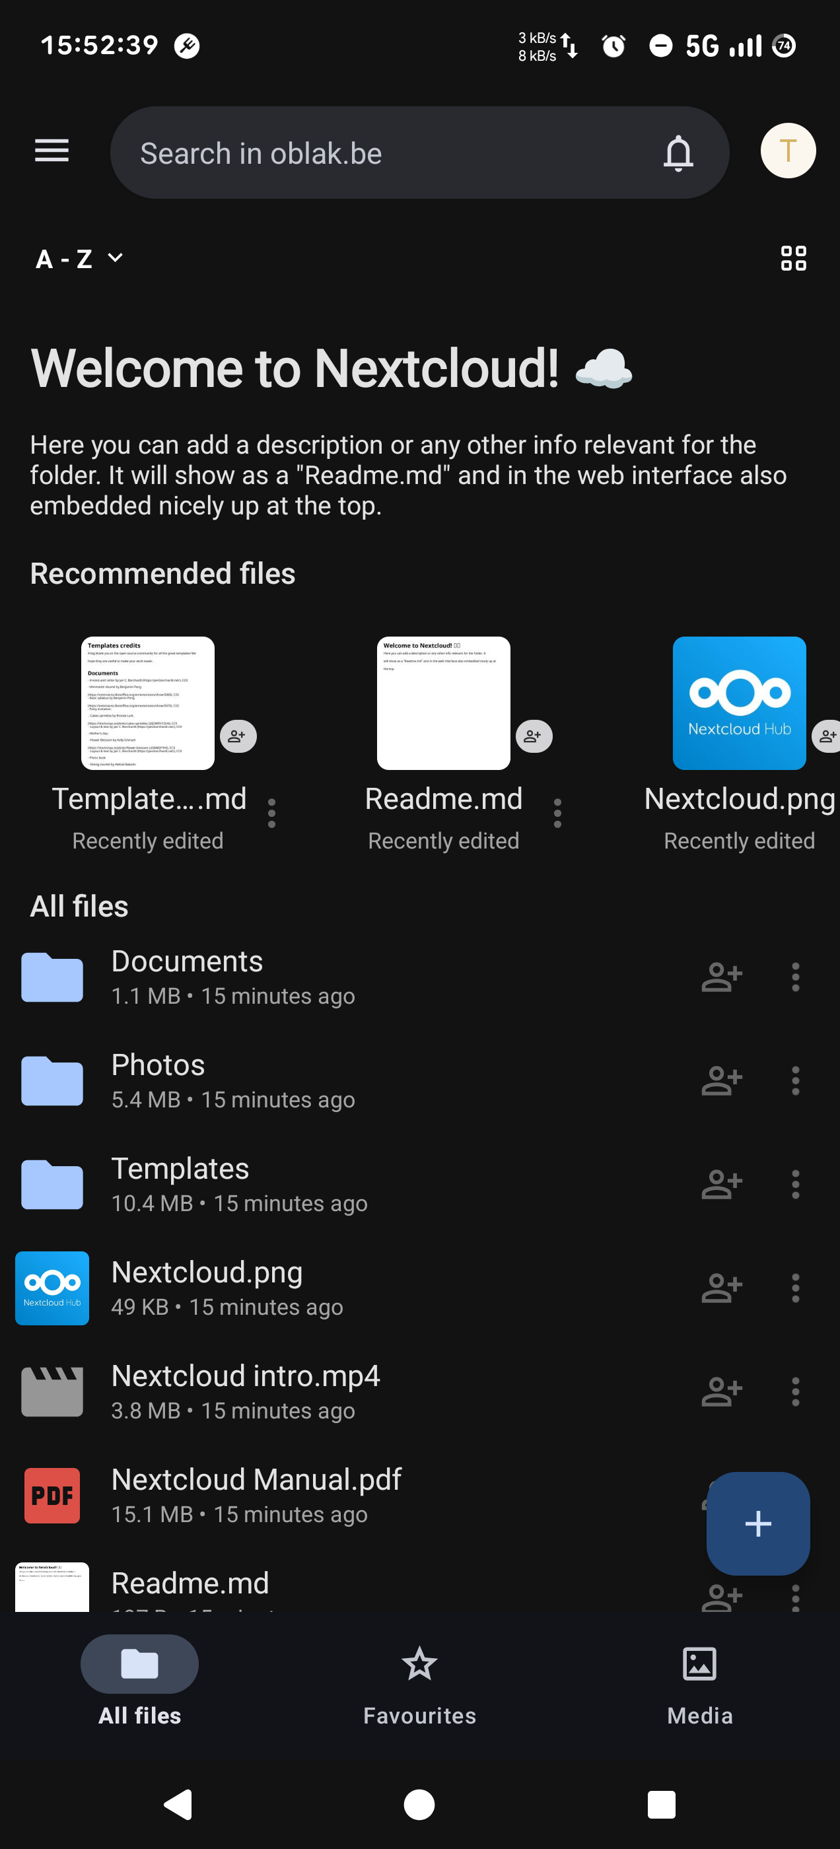The width and height of the screenshot is (840, 1849).
Task: Open the A - Z sort dropdown
Action: (80, 258)
